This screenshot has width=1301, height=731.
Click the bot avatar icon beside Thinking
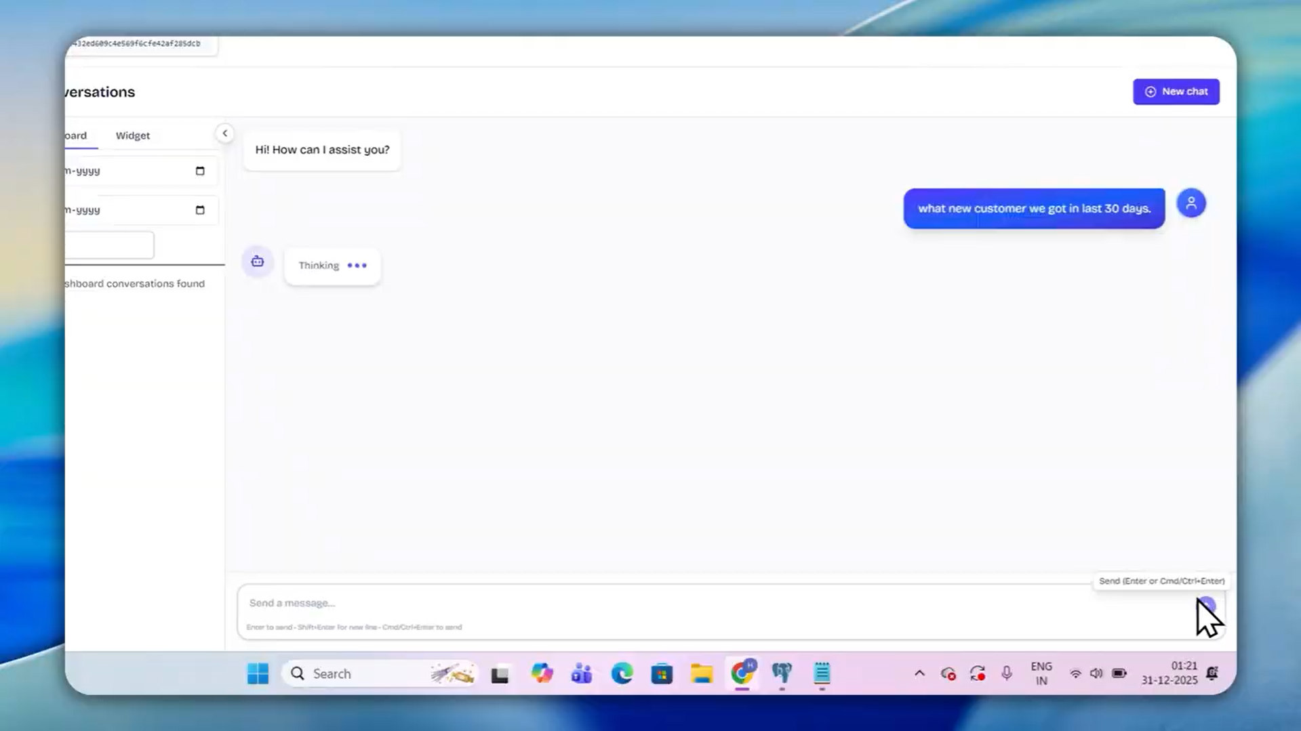point(257,262)
